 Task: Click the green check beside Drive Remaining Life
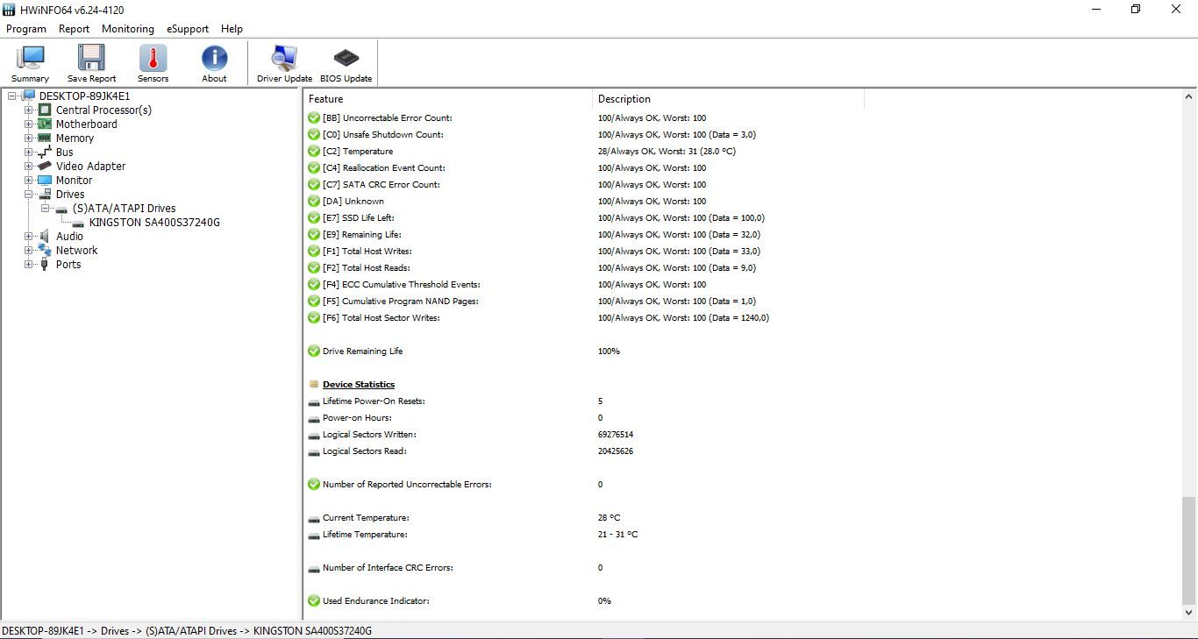tap(314, 351)
